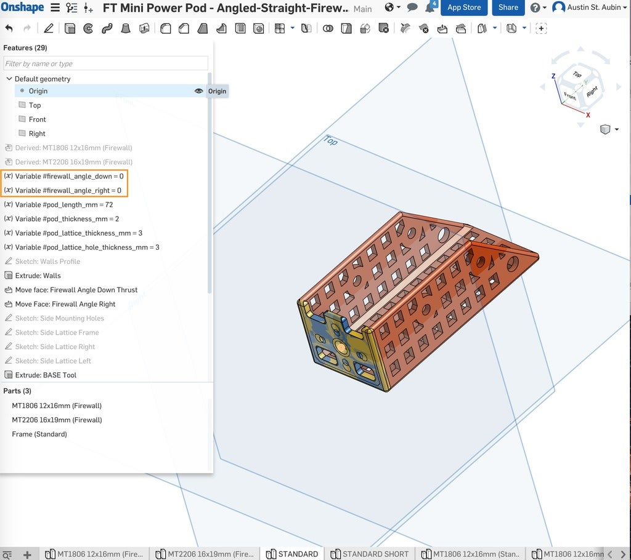The height and width of the screenshot is (560, 631).
Task: Click the Boolean tool icon
Action: point(328,28)
